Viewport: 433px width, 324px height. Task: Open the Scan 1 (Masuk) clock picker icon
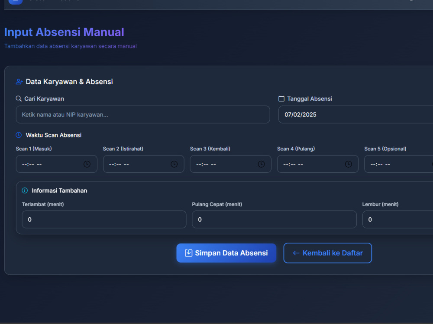(87, 164)
